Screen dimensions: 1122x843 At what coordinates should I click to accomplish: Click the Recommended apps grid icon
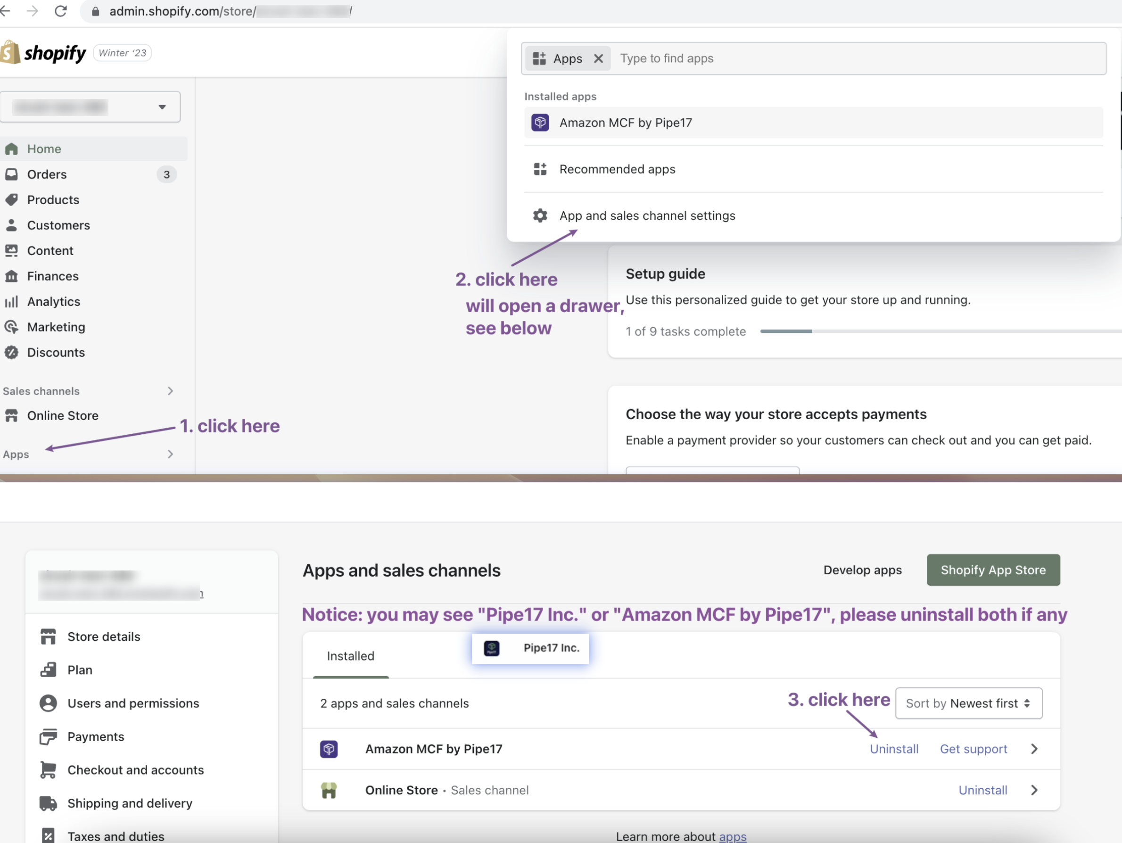pyautogui.click(x=540, y=169)
